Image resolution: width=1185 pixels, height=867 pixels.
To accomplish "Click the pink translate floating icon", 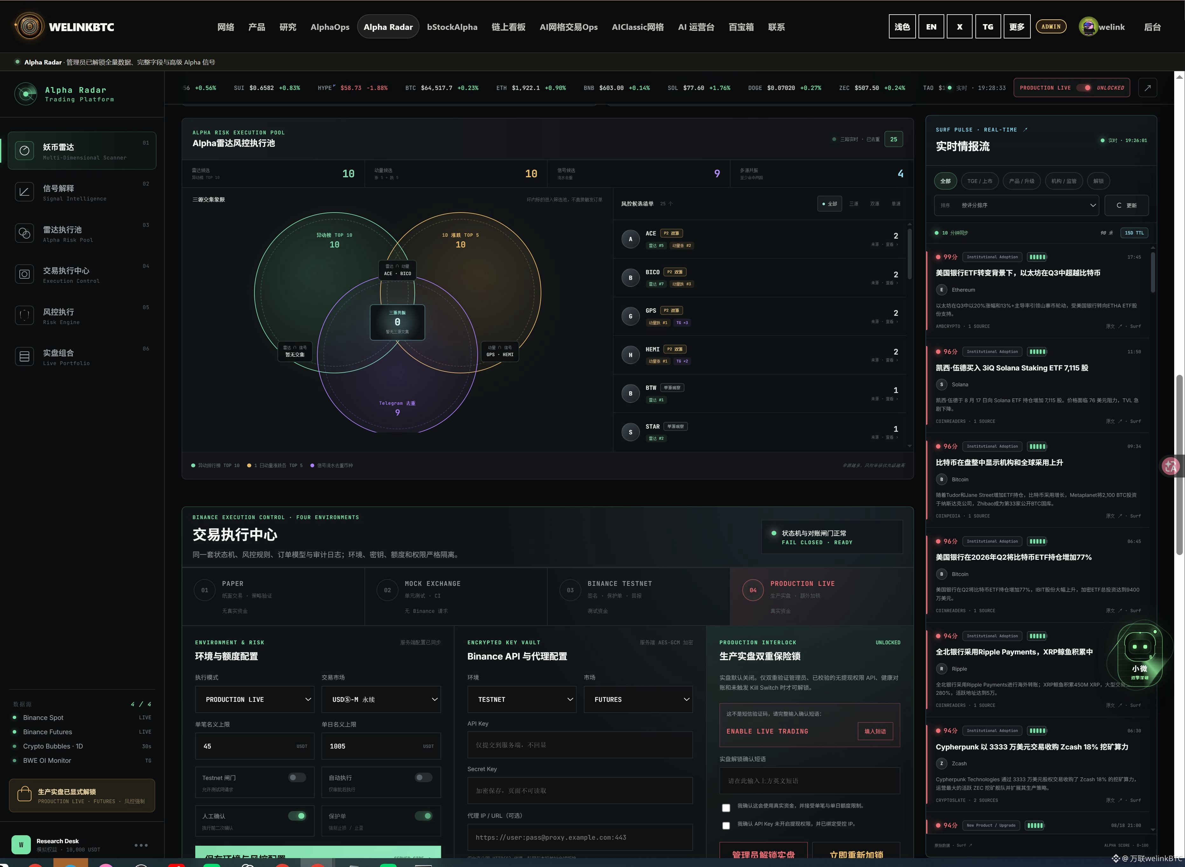I will [1170, 466].
